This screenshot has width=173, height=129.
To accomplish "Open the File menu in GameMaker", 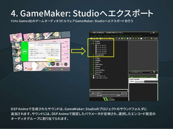I will click(x=92, y=36).
